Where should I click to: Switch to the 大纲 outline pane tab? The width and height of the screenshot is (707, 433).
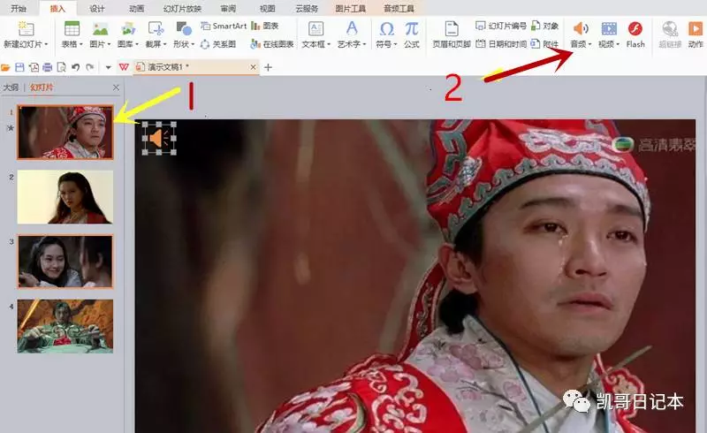pos(11,87)
